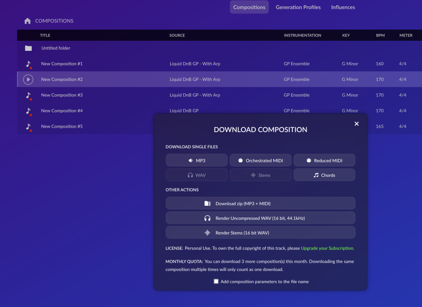Click the home icon beside COMPOSITIONS
422x307 pixels.
[27, 21]
